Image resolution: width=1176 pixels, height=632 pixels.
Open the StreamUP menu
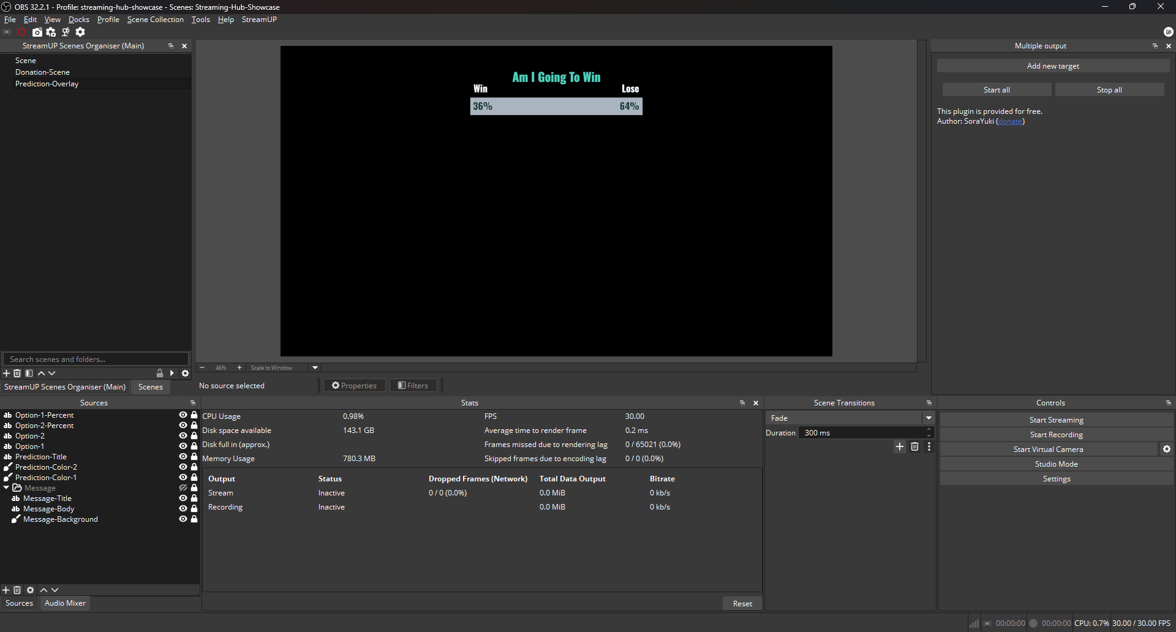[259, 20]
